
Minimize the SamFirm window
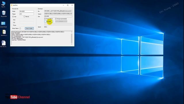pyautogui.click(x=63, y=5)
